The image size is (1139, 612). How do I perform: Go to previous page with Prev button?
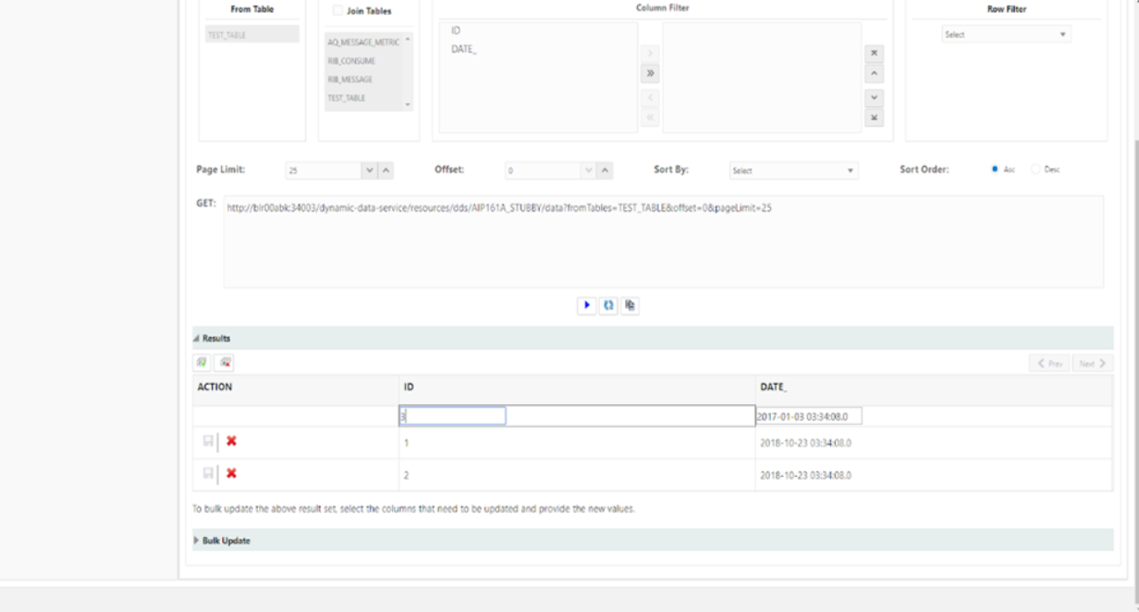1049,363
